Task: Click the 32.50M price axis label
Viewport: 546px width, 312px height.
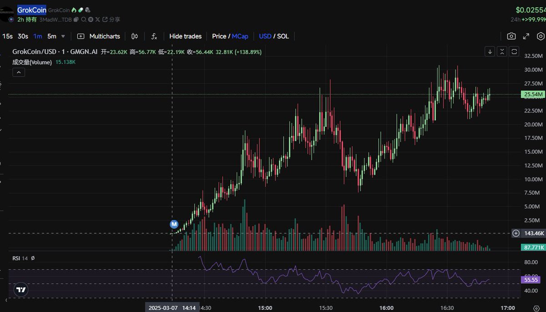Action: pos(533,56)
